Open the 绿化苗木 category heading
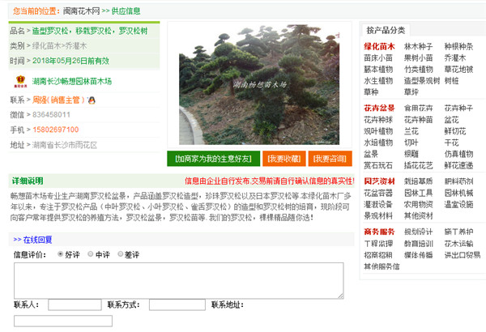Viewport: 486px width, 332px height. pos(379,47)
